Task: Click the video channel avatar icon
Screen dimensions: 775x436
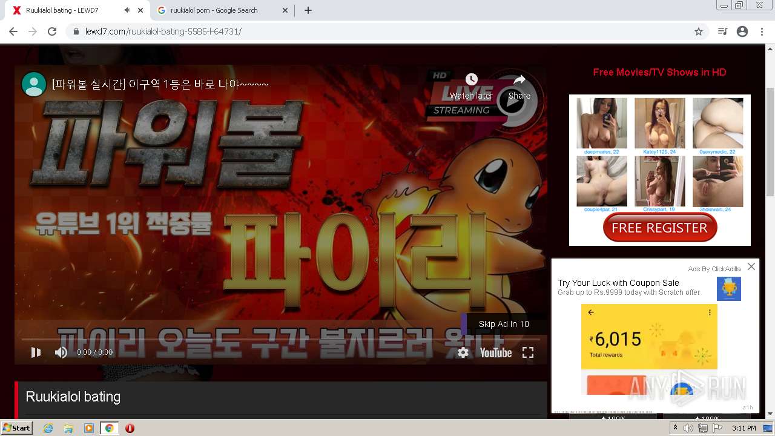Action: [x=34, y=84]
